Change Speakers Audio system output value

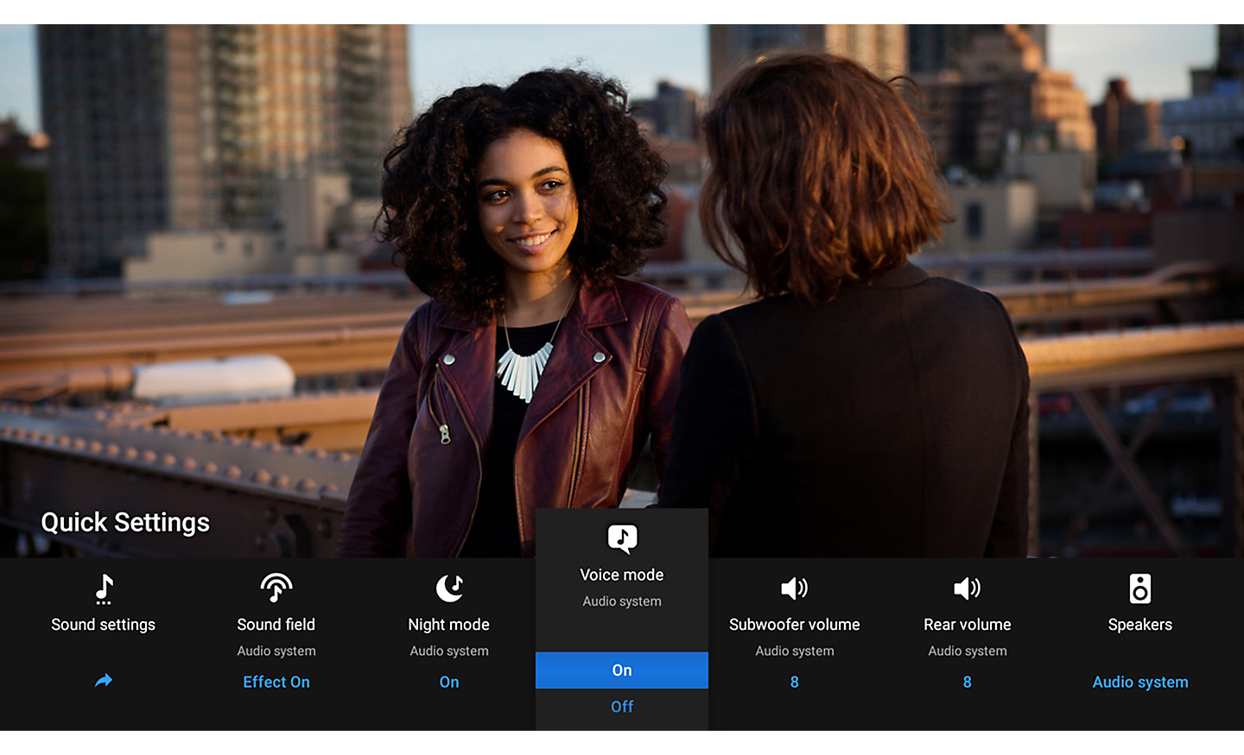[1139, 682]
